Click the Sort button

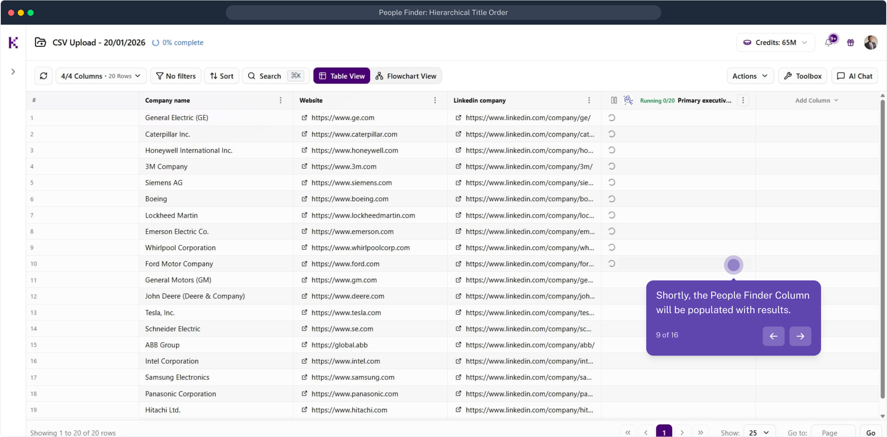pyautogui.click(x=222, y=76)
